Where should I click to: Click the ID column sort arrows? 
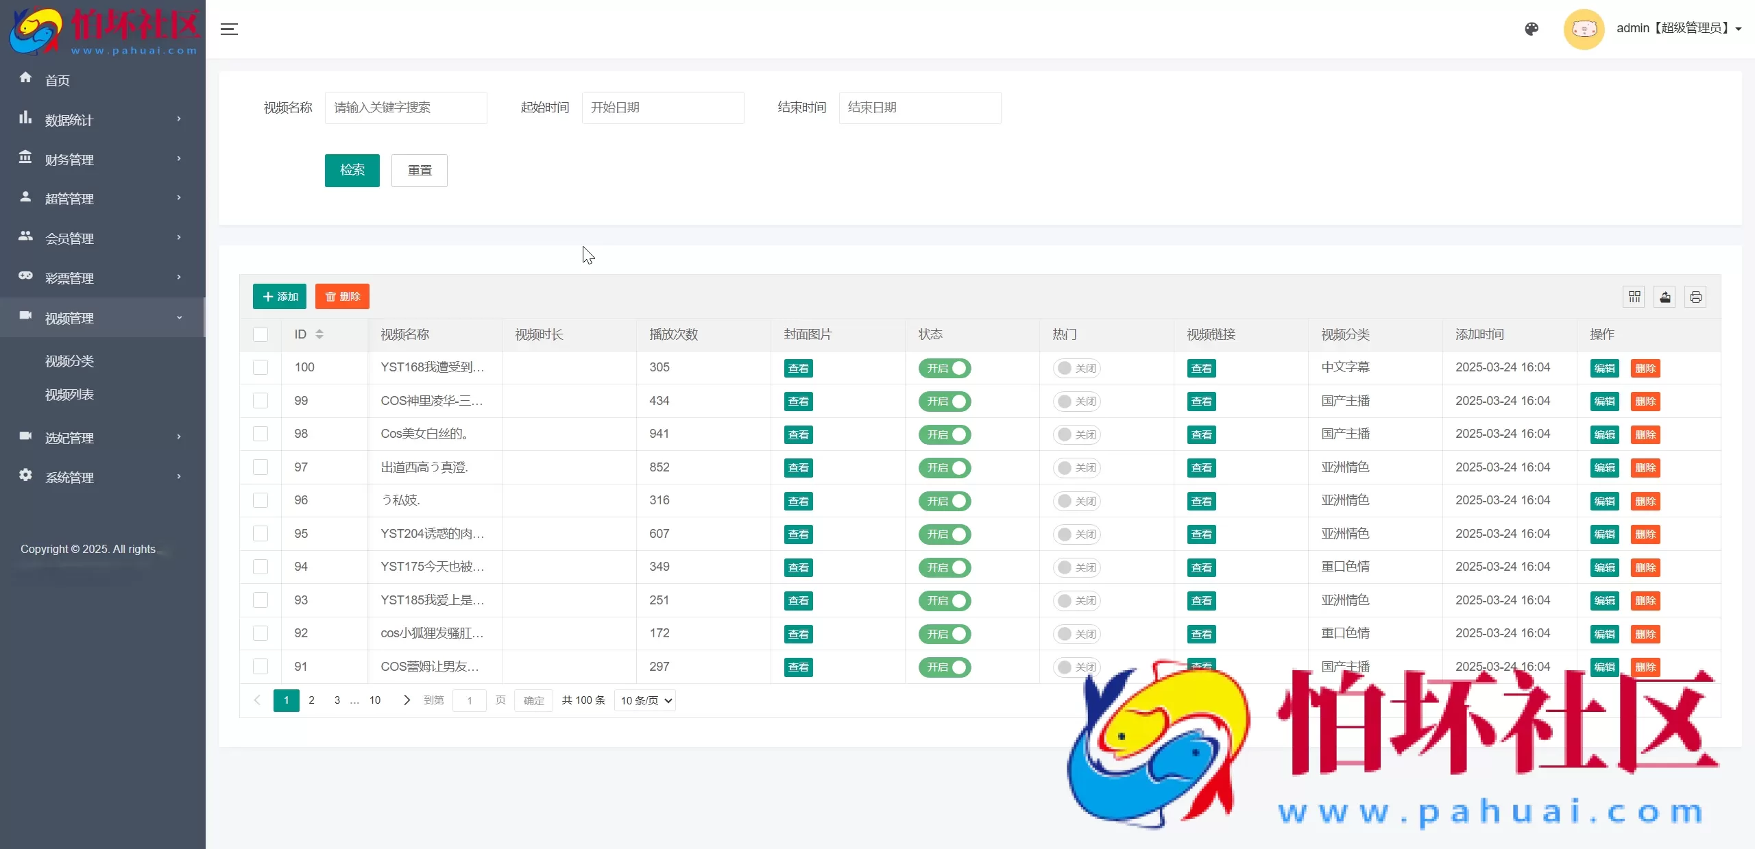(x=319, y=334)
